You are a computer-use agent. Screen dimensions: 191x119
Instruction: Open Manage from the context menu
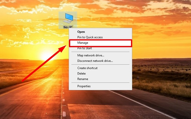tap(83, 43)
